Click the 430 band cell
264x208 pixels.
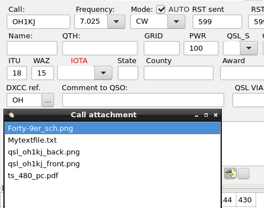coord(246,200)
